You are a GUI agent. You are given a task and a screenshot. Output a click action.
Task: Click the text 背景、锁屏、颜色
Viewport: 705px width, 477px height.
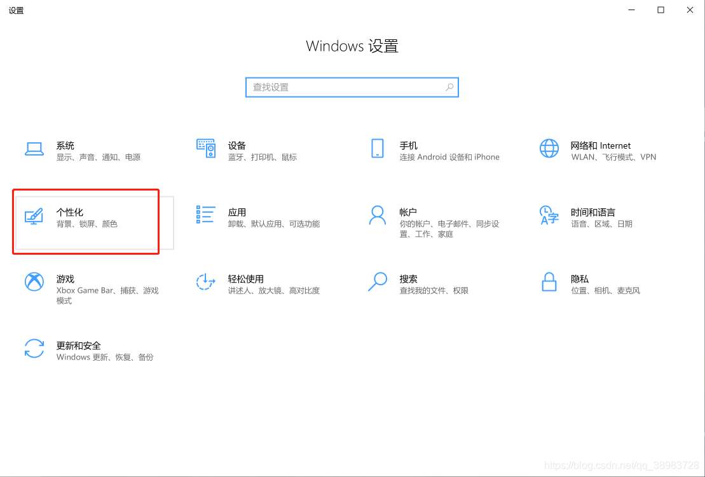(x=87, y=224)
